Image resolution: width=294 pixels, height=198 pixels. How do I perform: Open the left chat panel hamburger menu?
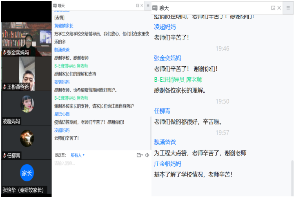(148, 6)
